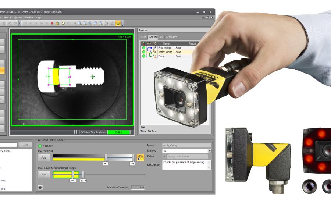
Task: Click the green Pass/Fail indicator
Action: 40,146
